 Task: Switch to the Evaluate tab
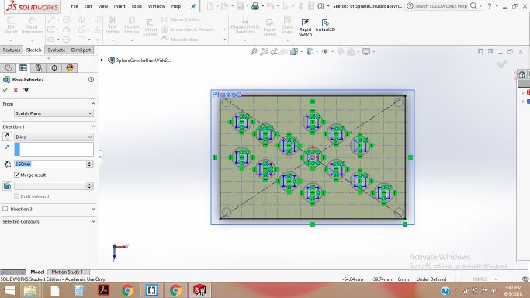coord(56,50)
